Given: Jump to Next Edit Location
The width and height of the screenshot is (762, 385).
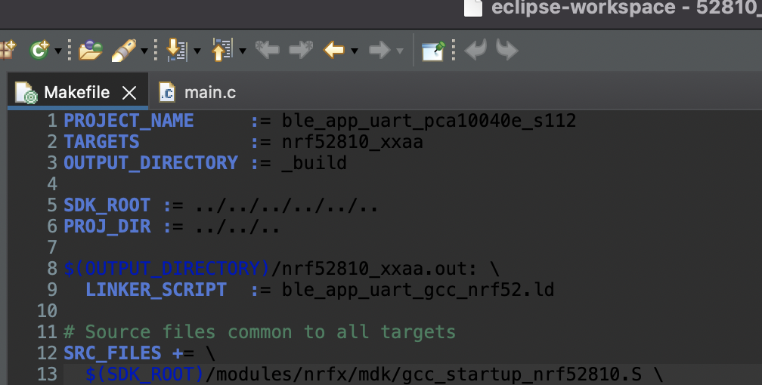Looking at the screenshot, I should (301, 50).
